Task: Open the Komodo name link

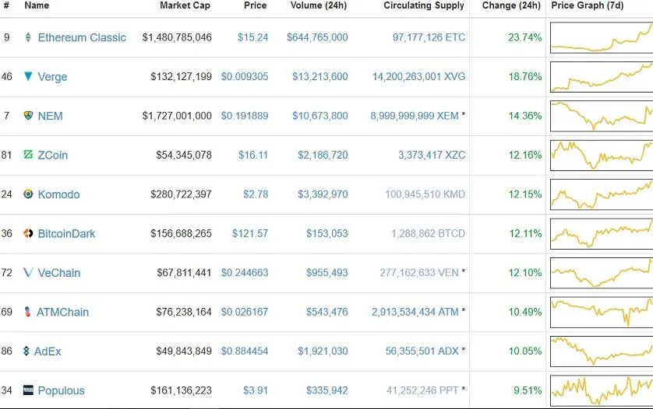Action: pyautogui.click(x=58, y=194)
